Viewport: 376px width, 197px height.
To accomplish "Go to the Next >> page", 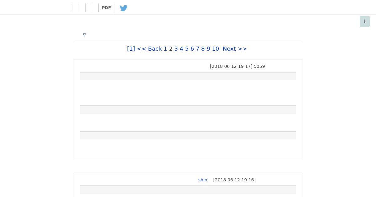I will pos(235,49).
